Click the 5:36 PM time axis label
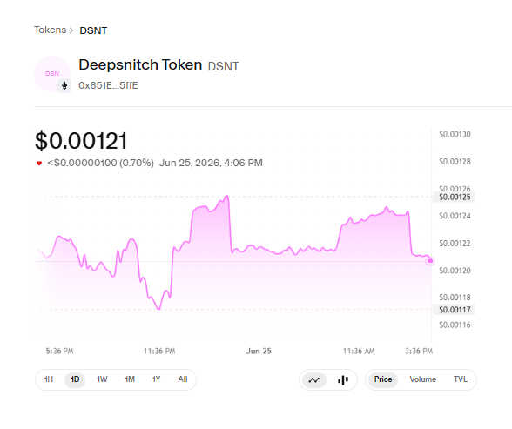Viewport: 512px width, 429px height. (60, 352)
